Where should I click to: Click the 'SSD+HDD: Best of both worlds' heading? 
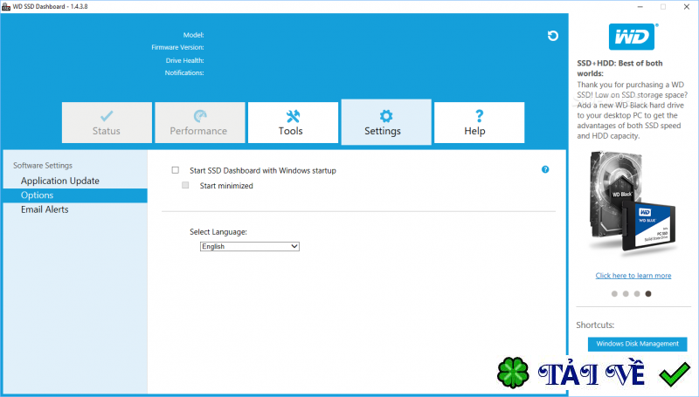[619, 68]
